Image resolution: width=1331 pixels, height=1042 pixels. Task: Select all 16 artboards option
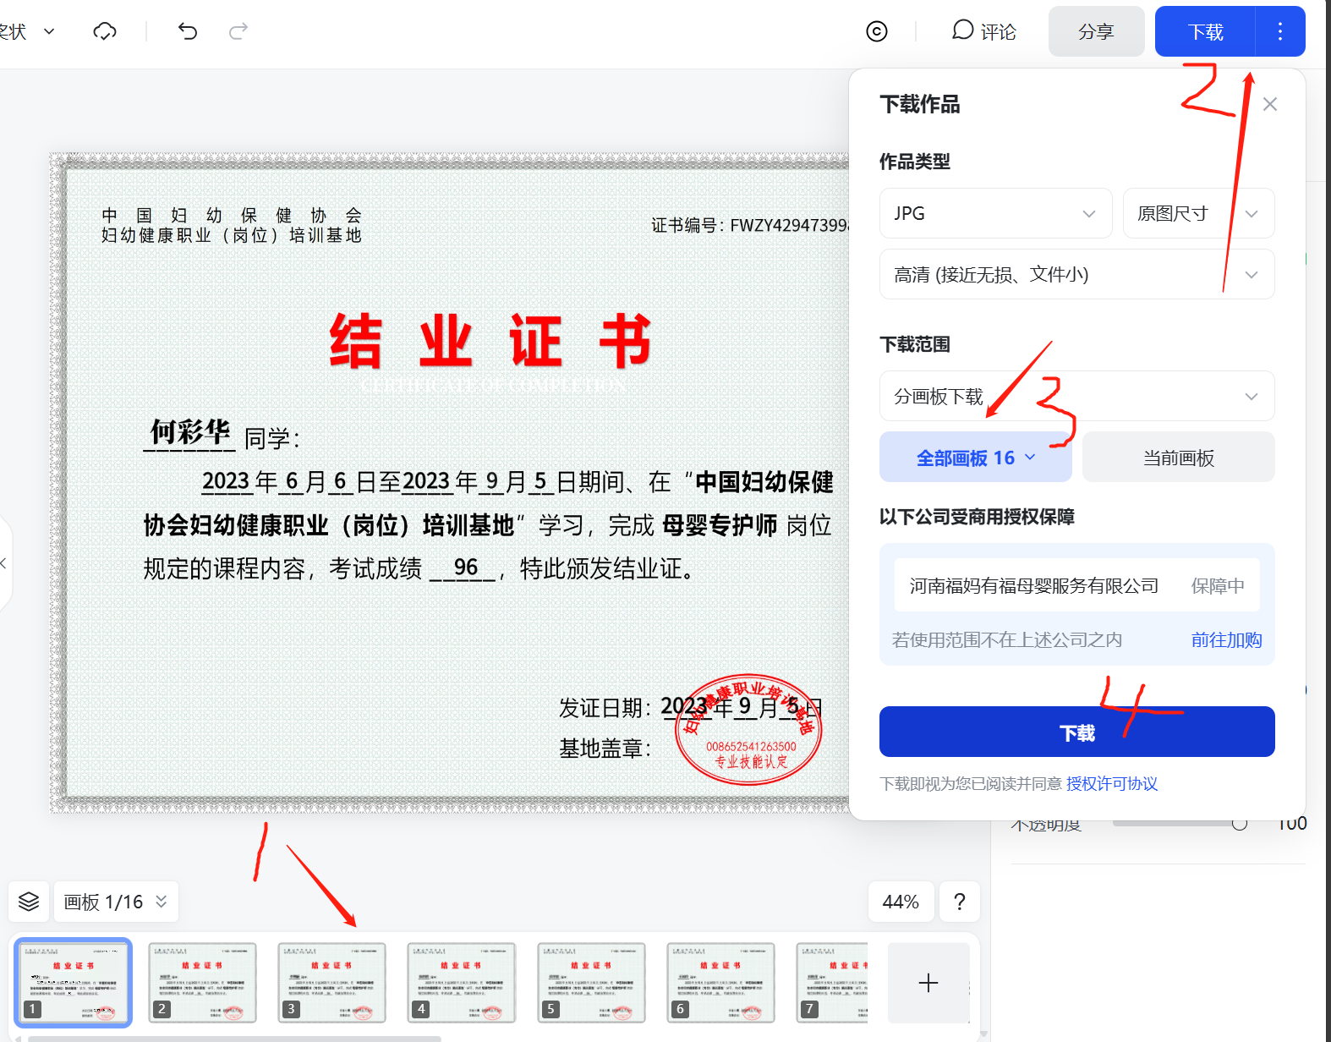976,458
